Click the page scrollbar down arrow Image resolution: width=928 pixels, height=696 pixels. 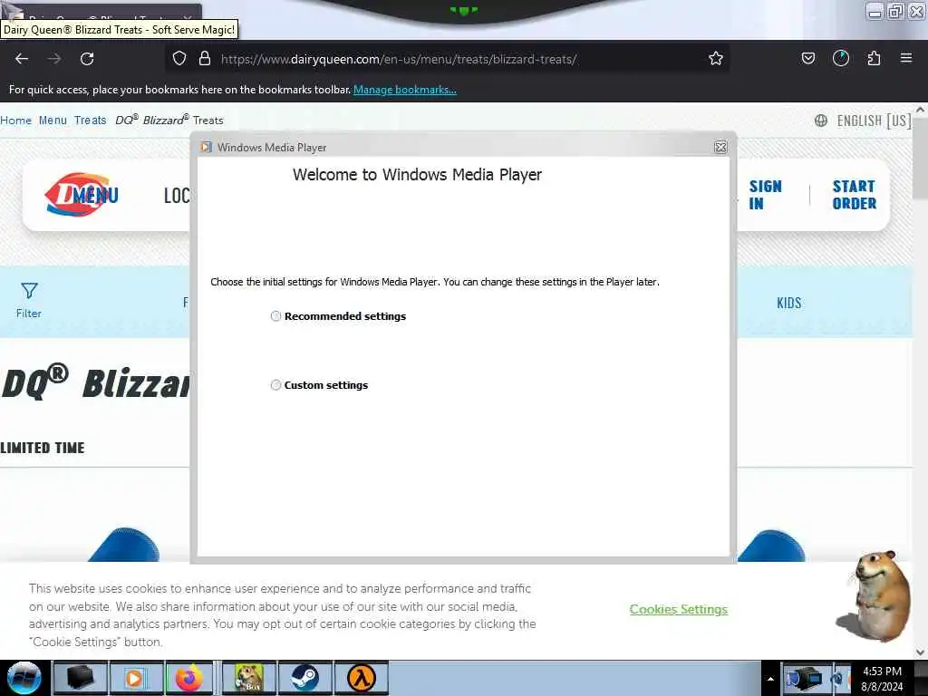click(920, 652)
